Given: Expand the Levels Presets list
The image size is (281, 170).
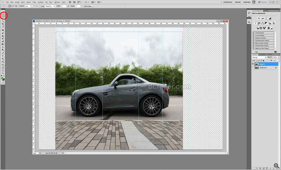Looking at the screenshot, I should pyautogui.click(x=254, y=33).
